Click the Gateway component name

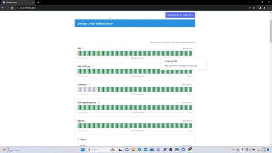82,85
